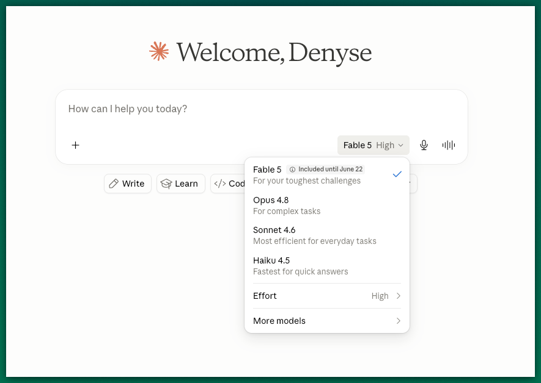
Task: Click the code brackets icon on Code chip
Action: click(220, 184)
